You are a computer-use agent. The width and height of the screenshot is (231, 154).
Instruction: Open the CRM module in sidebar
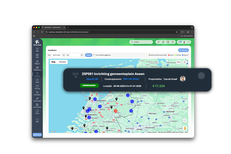pyautogui.click(x=37, y=49)
